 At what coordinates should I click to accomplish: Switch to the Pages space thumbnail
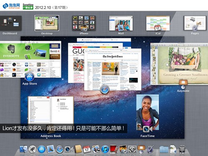[195, 23]
